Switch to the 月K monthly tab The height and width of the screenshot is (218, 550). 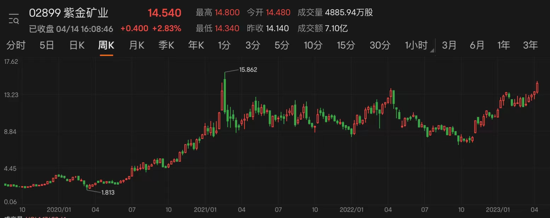137,45
